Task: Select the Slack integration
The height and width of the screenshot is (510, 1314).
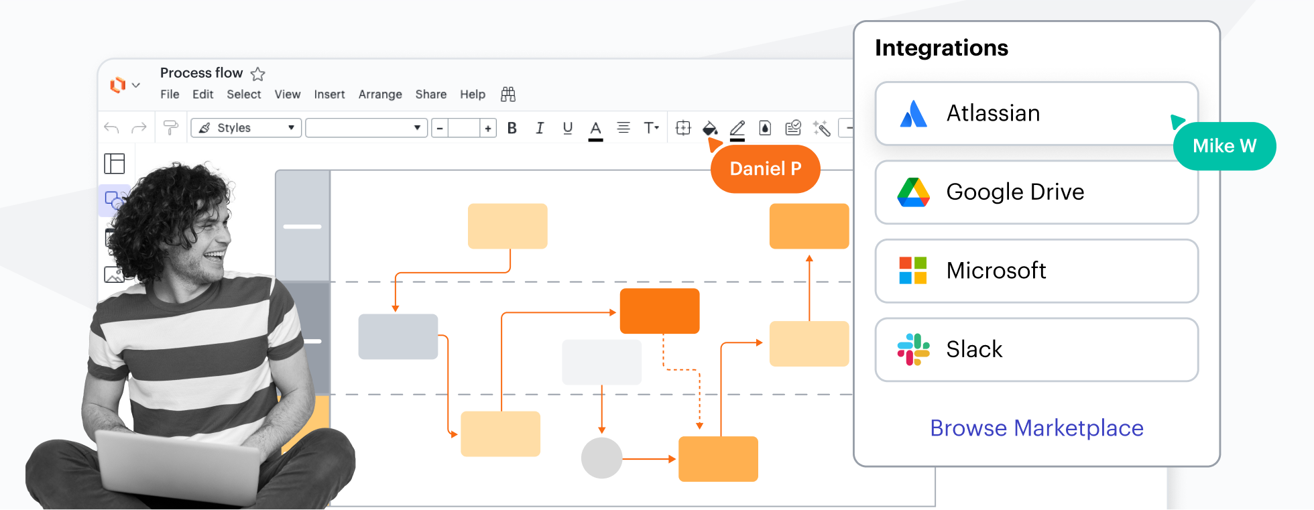Action: click(1036, 350)
